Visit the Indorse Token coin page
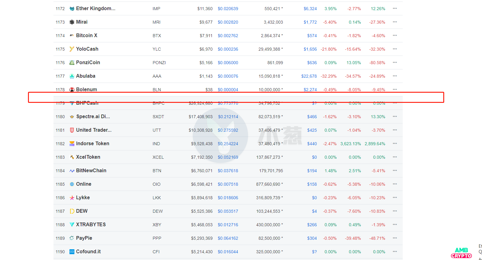Viewport: 482px width, 260px height. (x=93, y=144)
